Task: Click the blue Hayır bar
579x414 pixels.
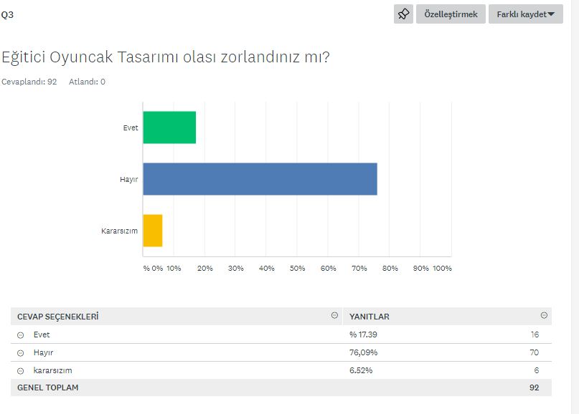Action: (260, 179)
